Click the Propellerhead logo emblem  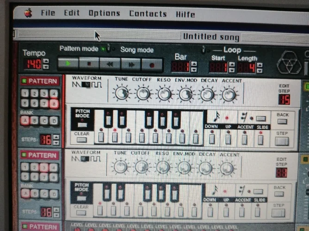pos(289,62)
